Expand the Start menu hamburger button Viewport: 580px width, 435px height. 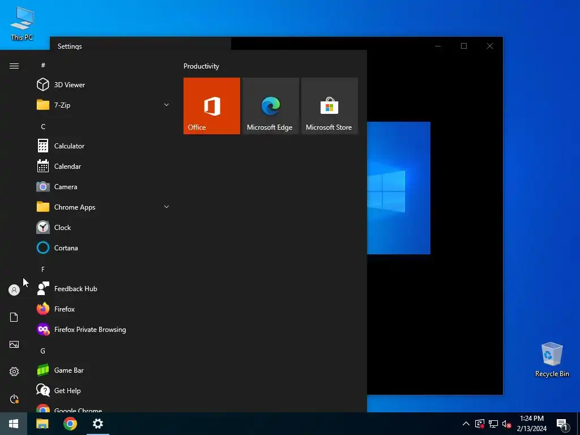14,66
